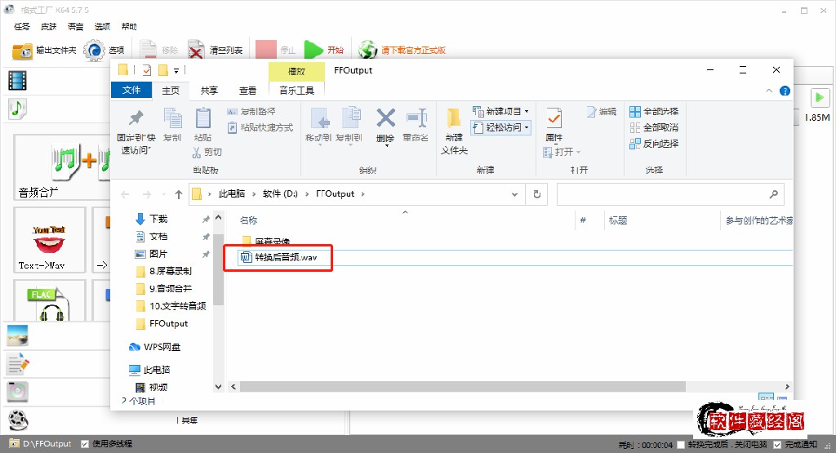Image resolution: width=836 pixels, height=453 pixels.
Task: Click the 此电脑 breadcrumb in address bar
Action: [231, 194]
